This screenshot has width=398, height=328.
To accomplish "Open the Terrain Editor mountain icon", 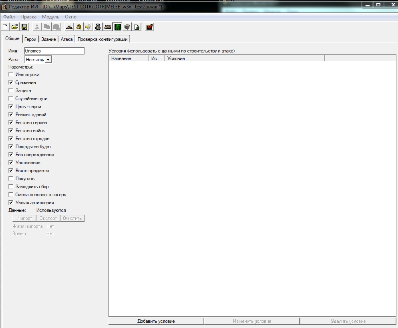I will click(69, 27).
